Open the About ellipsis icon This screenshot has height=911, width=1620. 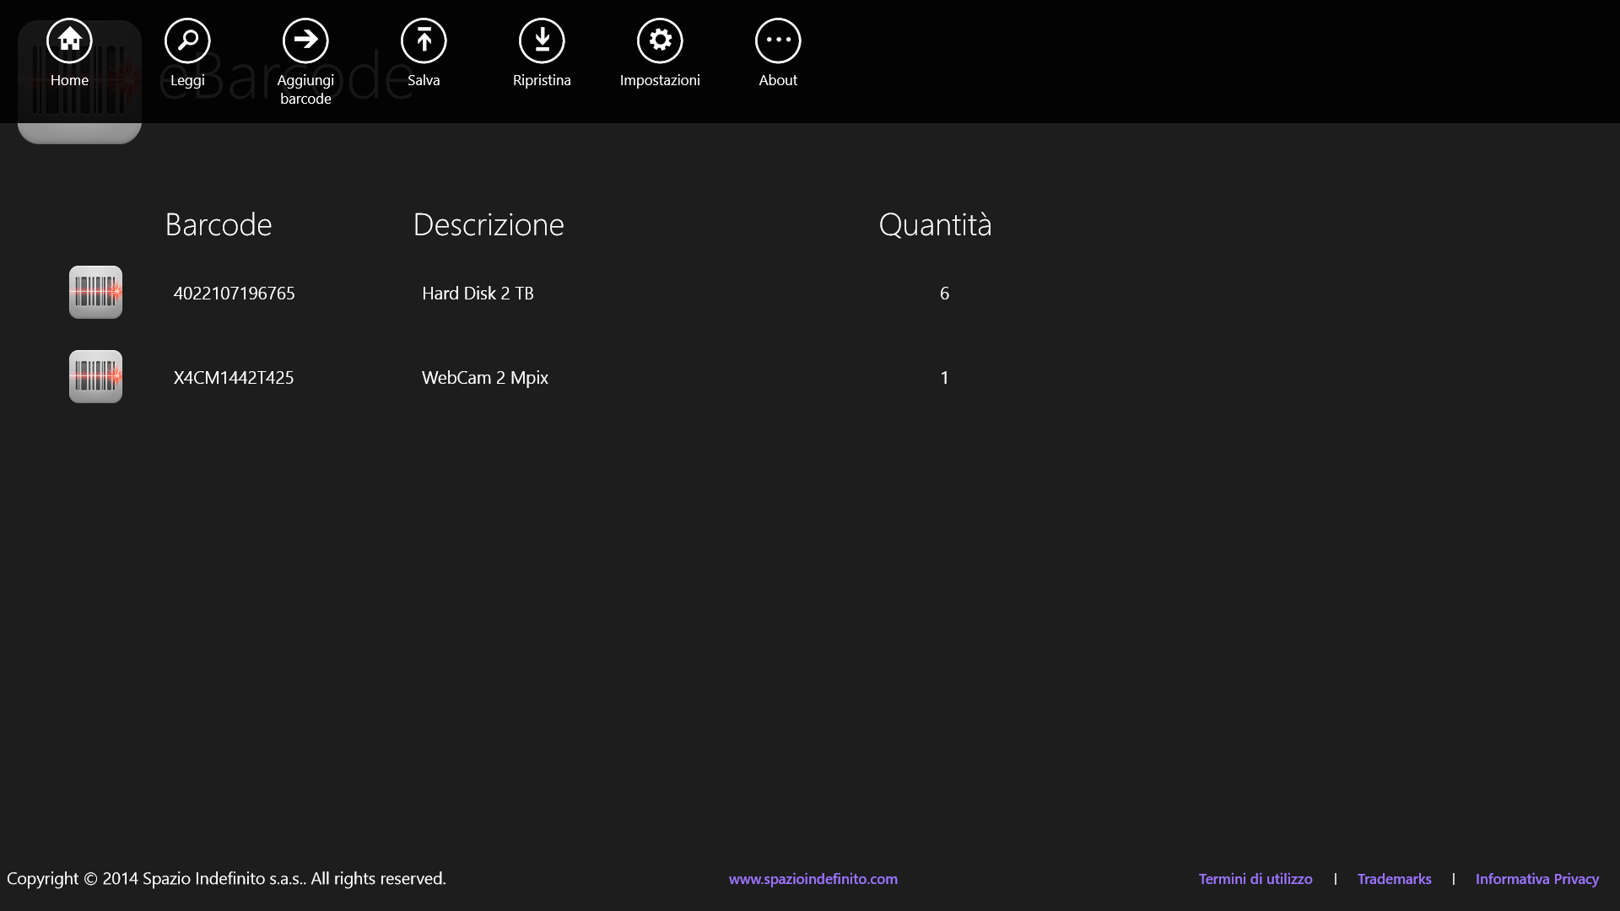click(x=778, y=40)
